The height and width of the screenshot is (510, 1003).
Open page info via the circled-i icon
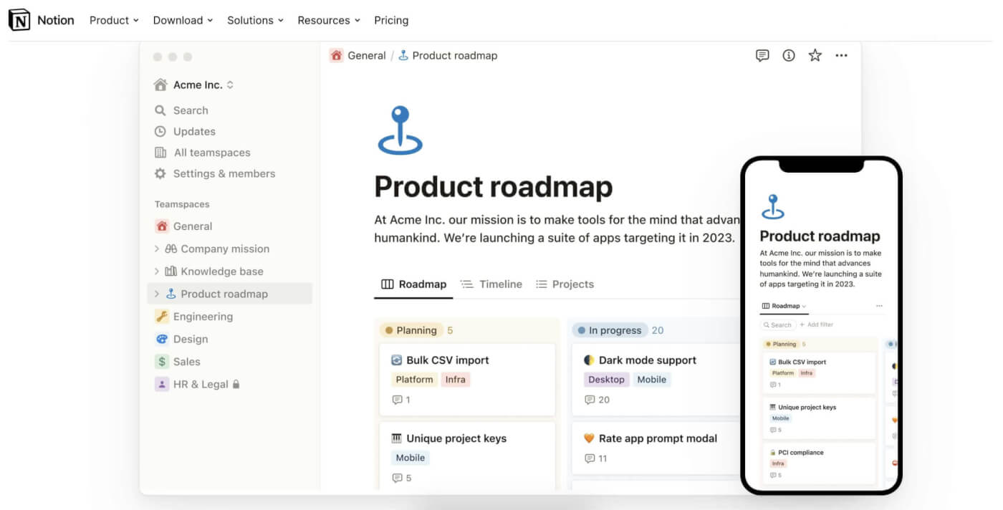(788, 55)
